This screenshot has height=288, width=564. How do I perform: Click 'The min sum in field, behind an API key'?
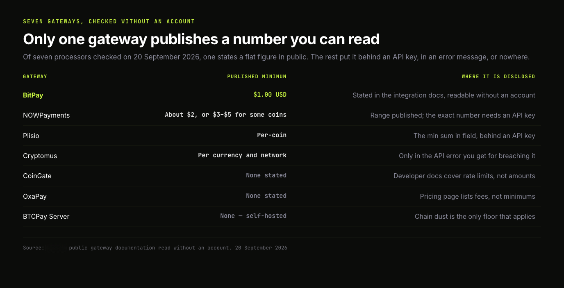pos(474,136)
